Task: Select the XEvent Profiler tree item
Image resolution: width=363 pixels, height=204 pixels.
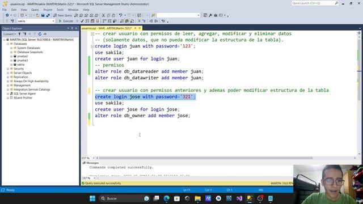Action: [23, 98]
